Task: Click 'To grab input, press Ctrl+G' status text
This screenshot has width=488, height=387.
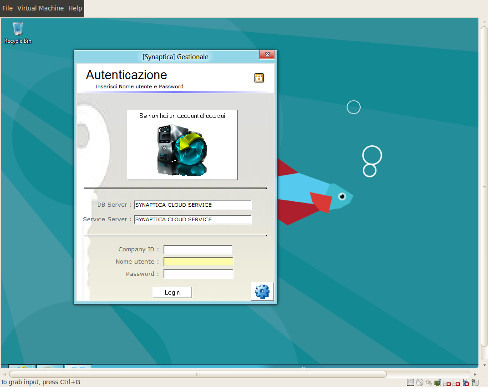Action: [41, 382]
